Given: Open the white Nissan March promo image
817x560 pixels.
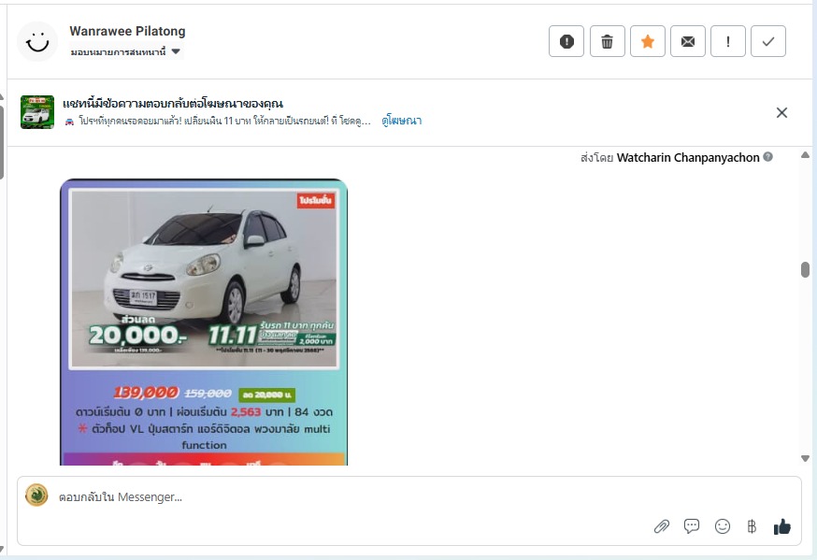Looking at the screenshot, I should point(204,322).
